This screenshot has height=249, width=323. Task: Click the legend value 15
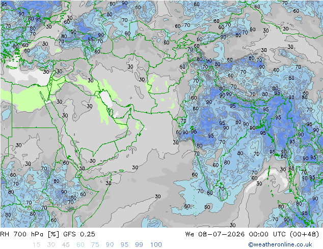(37, 245)
